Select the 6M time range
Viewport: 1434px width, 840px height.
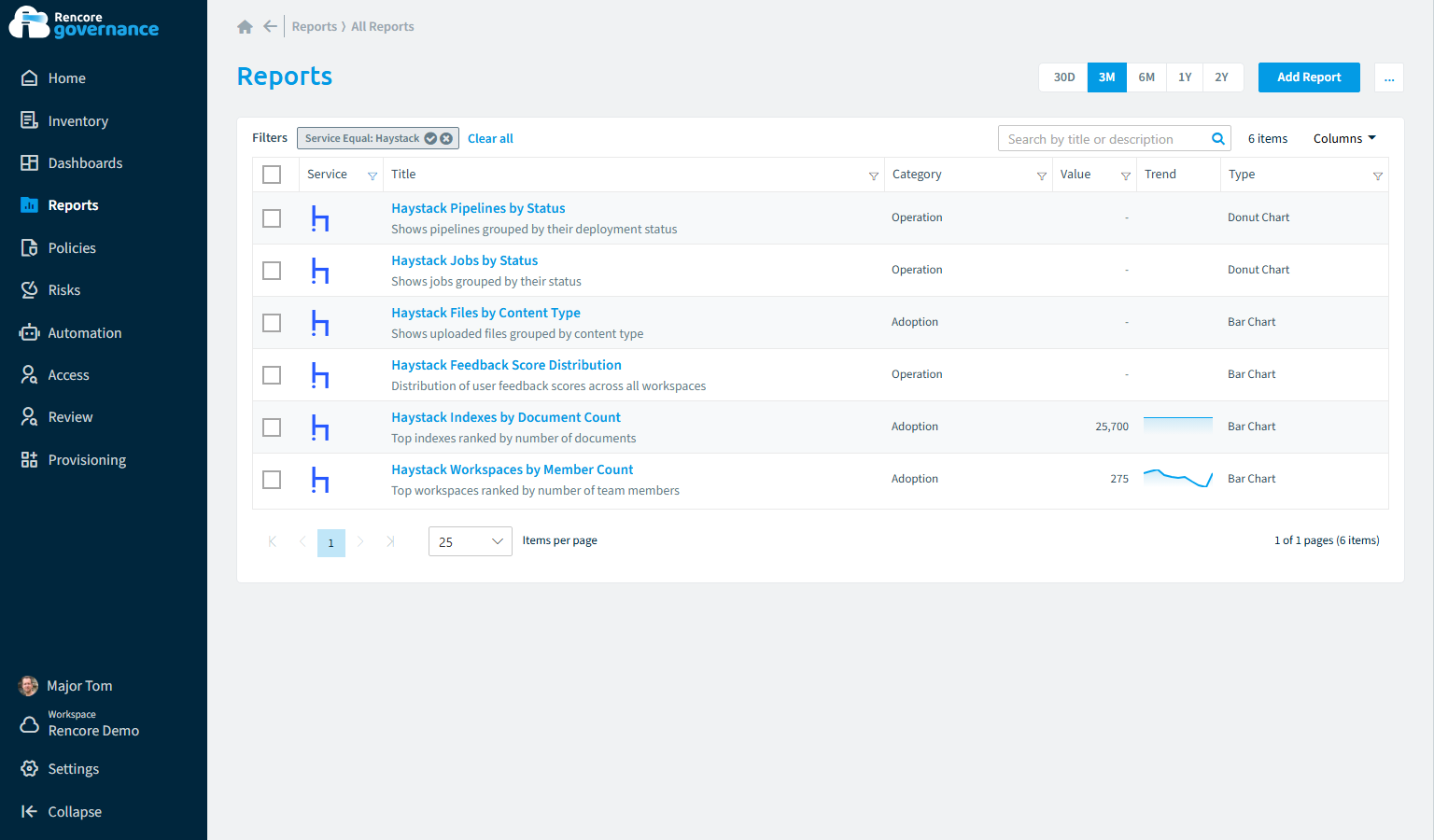click(1146, 77)
